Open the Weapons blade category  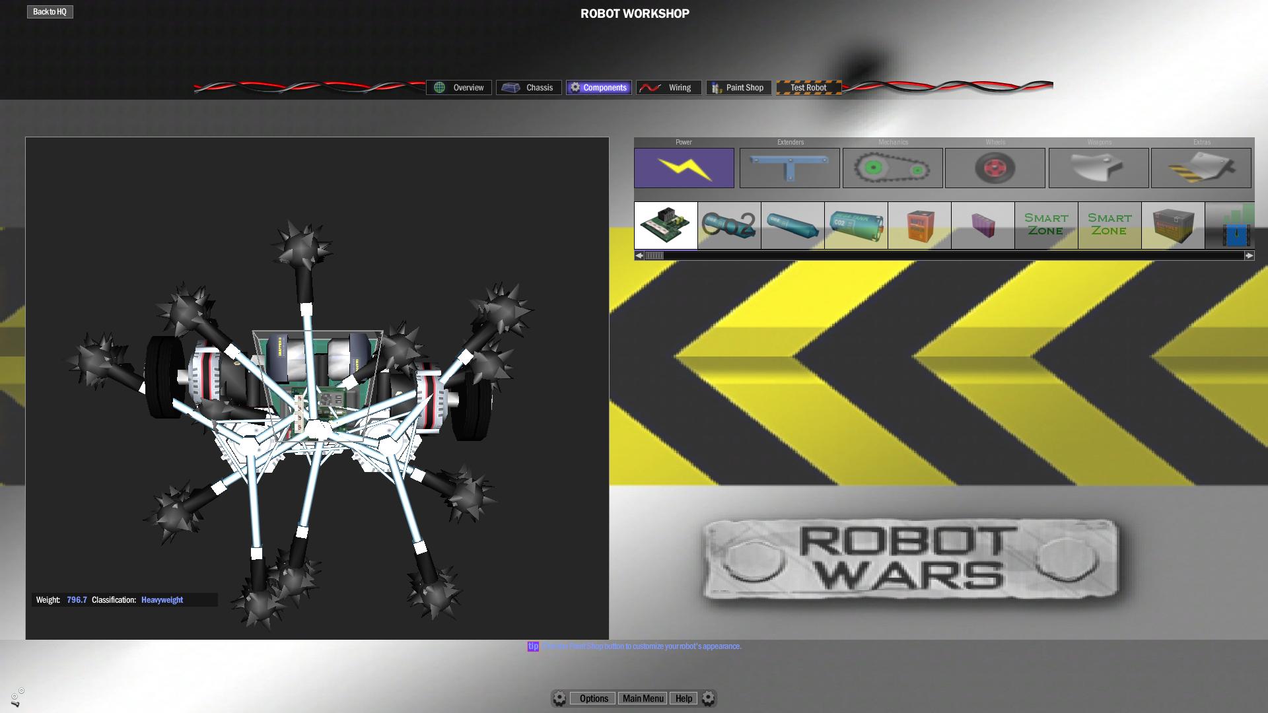(x=1099, y=168)
